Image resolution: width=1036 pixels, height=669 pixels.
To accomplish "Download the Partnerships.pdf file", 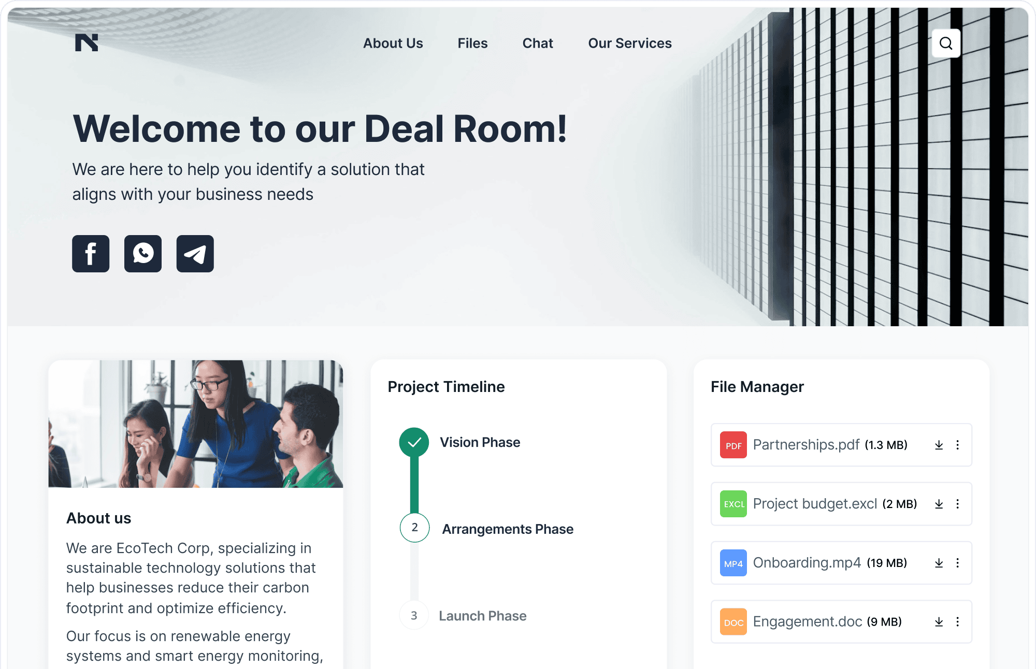I will point(939,445).
